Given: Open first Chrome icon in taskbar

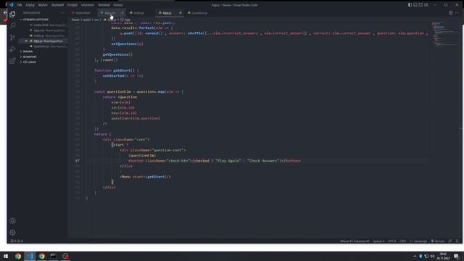Looking at the screenshot, I should [x=18, y=256].
